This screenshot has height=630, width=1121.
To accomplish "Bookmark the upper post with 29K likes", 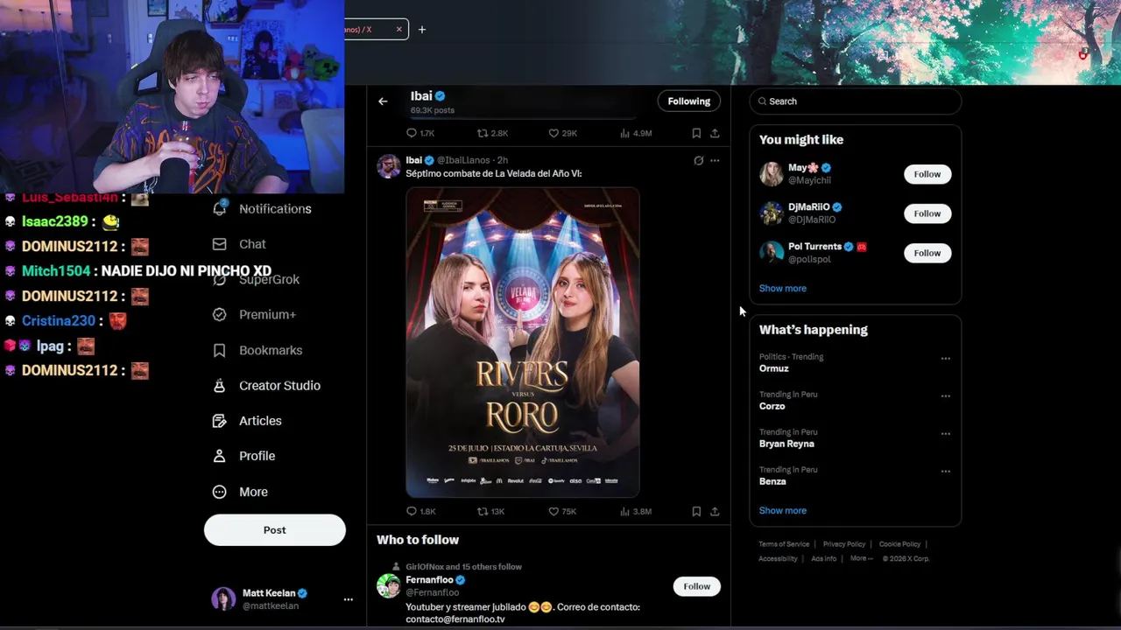I will (696, 133).
